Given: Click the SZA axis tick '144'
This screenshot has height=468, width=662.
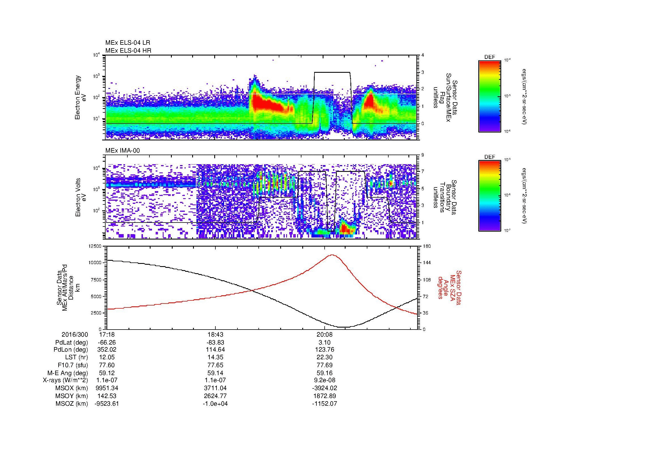Looking at the screenshot, I should pyautogui.click(x=427, y=263).
